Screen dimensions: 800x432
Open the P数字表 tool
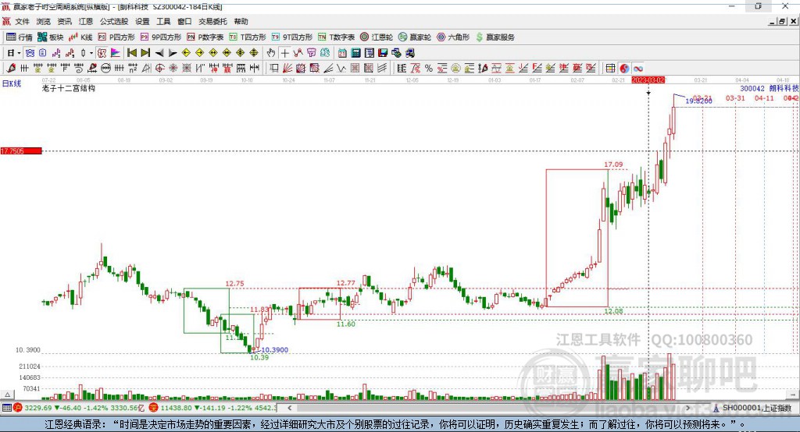tap(205, 37)
